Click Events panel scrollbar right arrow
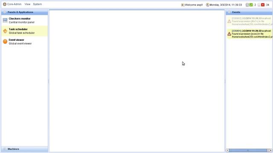Image resolution: width=273 pixels, height=153 pixels. click(x=271, y=150)
